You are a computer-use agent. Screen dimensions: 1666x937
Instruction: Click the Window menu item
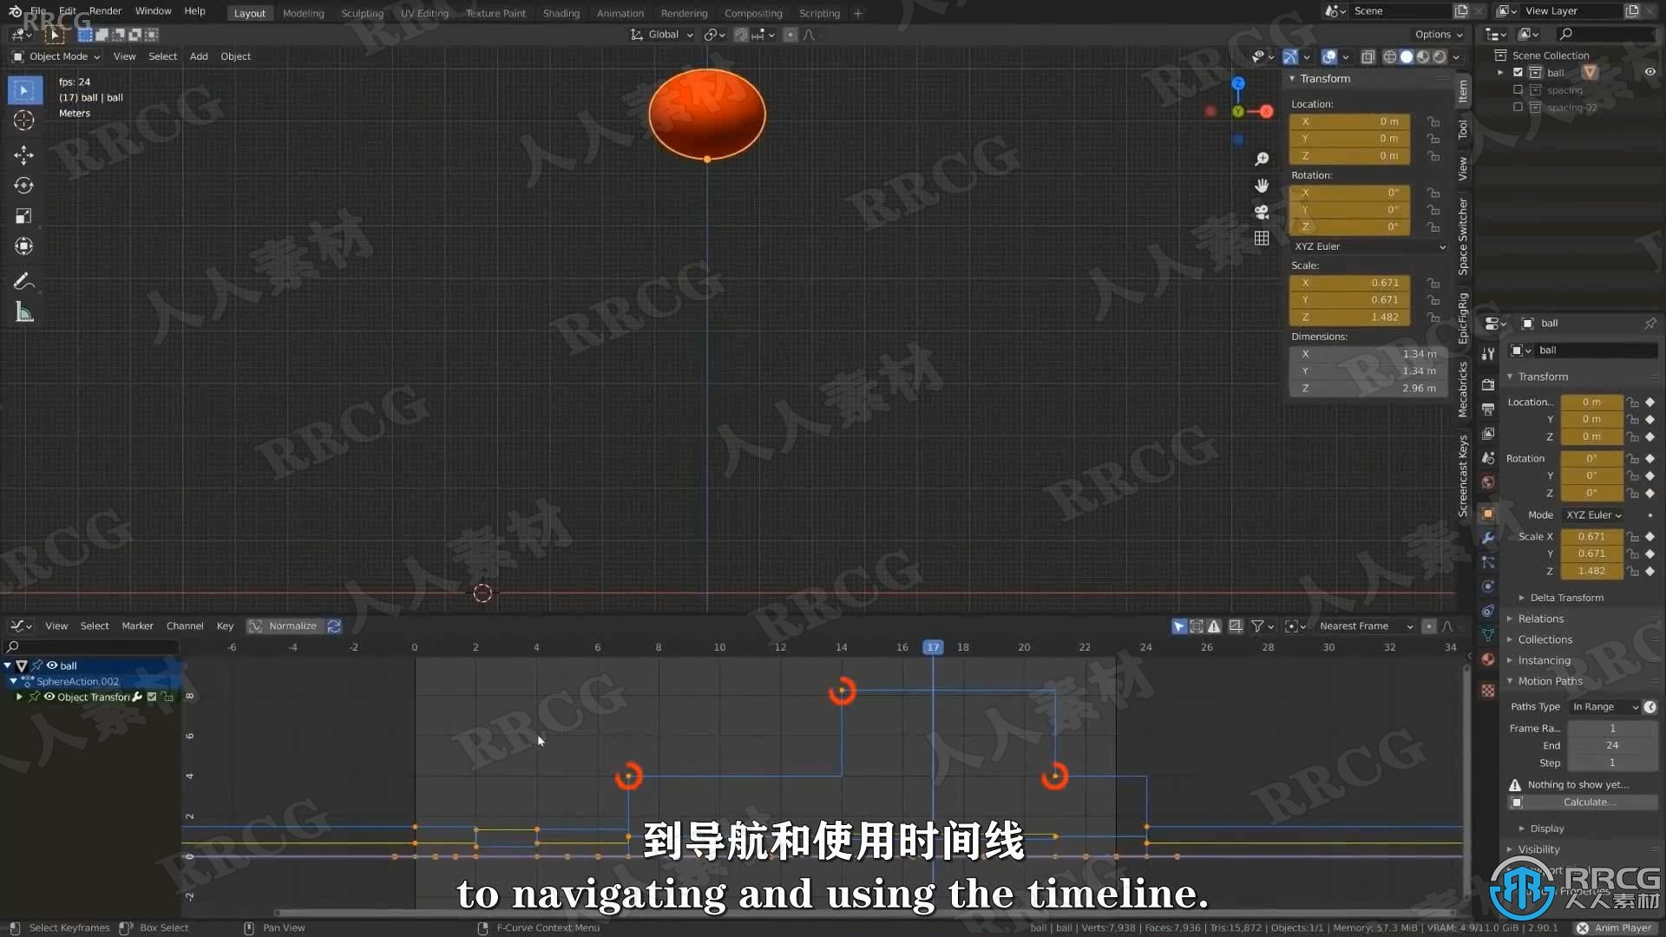(x=152, y=11)
